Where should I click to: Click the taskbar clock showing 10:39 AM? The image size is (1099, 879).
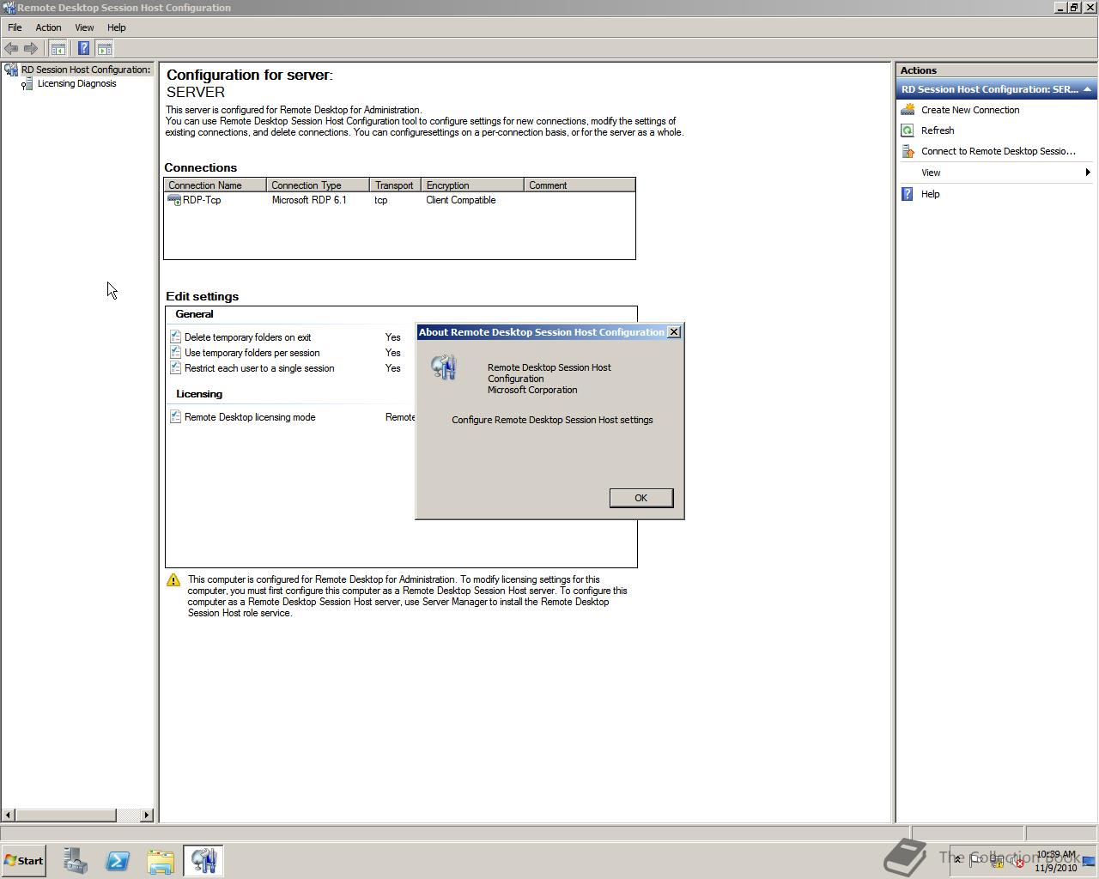click(1056, 861)
